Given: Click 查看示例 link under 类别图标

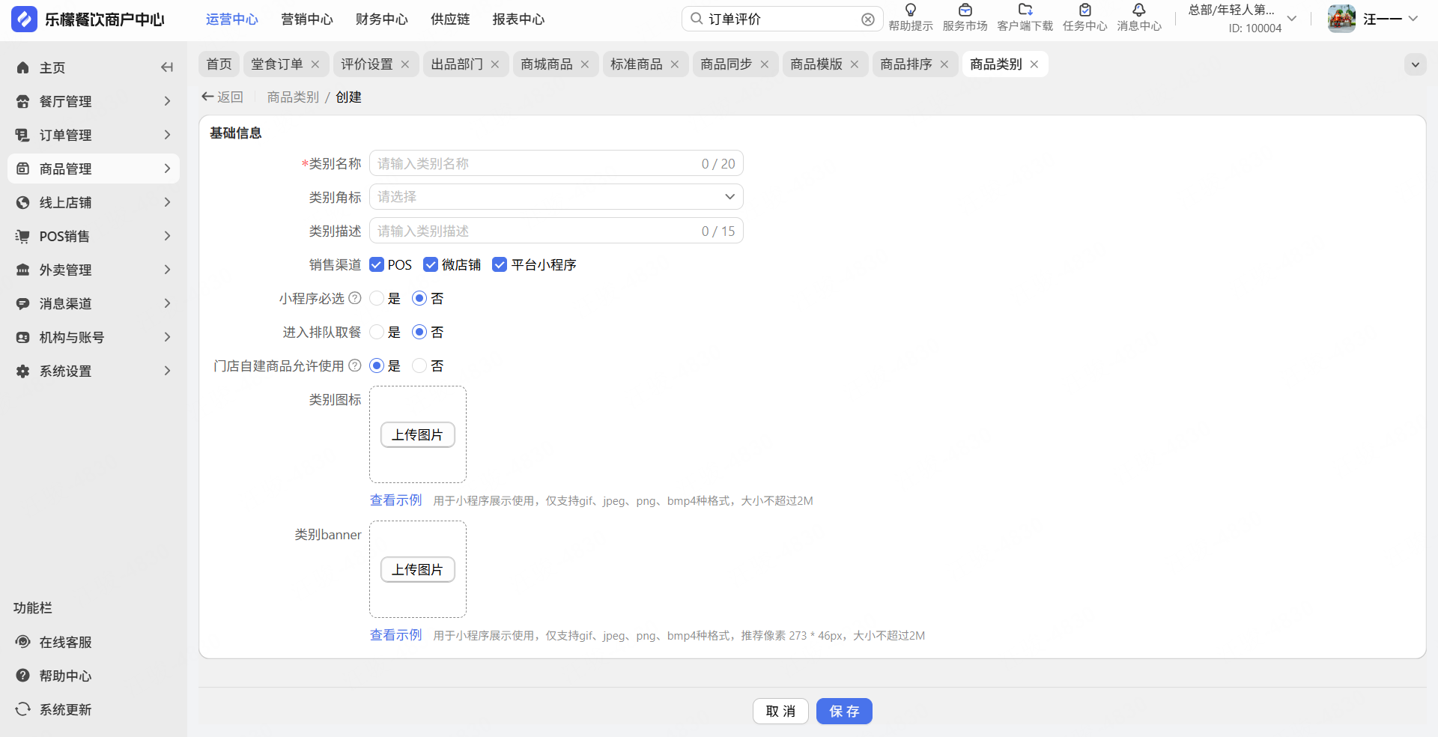Looking at the screenshot, I should pos(395,500).
